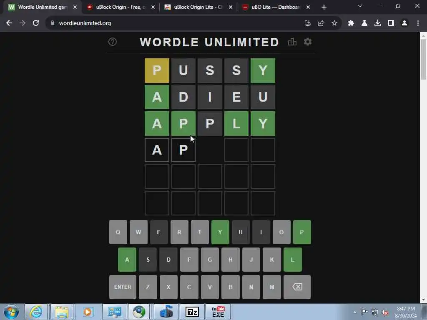Click the Z key on the keyboard
Viewport: 427px width, 320px height.
pos(148,287)
